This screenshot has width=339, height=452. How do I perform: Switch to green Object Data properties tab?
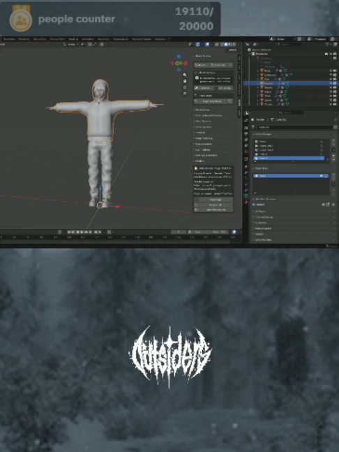246,196
